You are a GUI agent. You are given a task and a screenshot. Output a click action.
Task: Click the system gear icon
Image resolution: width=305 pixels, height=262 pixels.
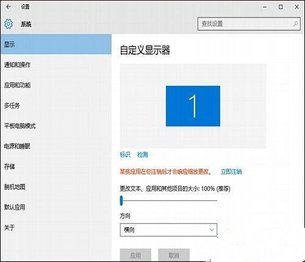(9, 24)
